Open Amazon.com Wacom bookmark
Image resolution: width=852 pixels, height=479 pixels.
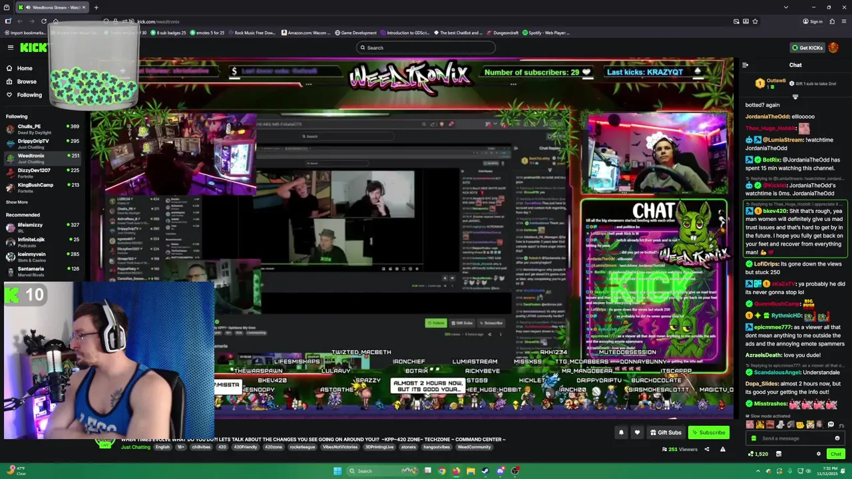[x=306, y=33]
